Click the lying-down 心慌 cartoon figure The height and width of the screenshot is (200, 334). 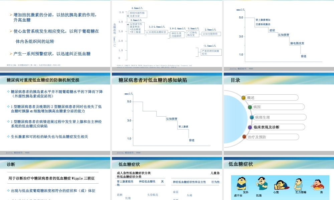[x=282, y=186]
